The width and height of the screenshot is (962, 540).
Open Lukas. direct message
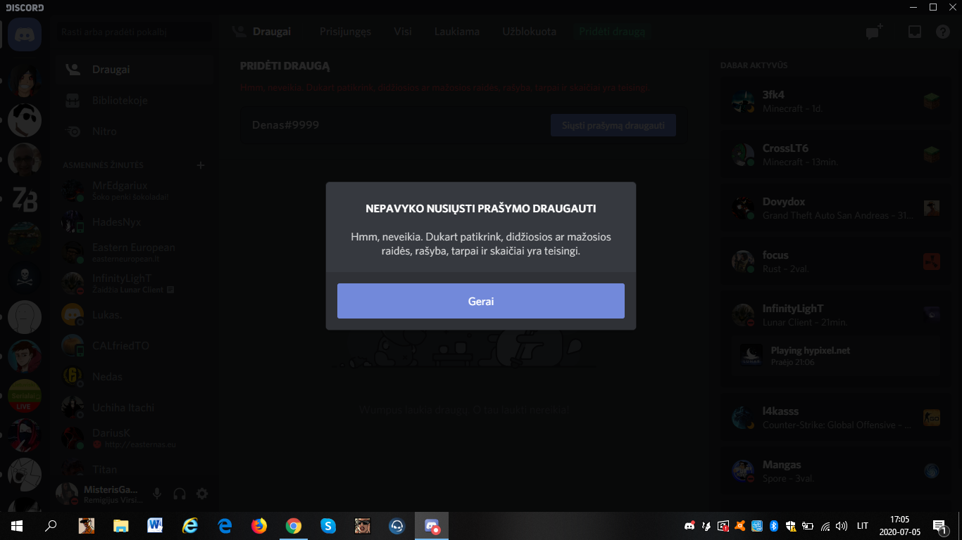[x=135, y=314]
